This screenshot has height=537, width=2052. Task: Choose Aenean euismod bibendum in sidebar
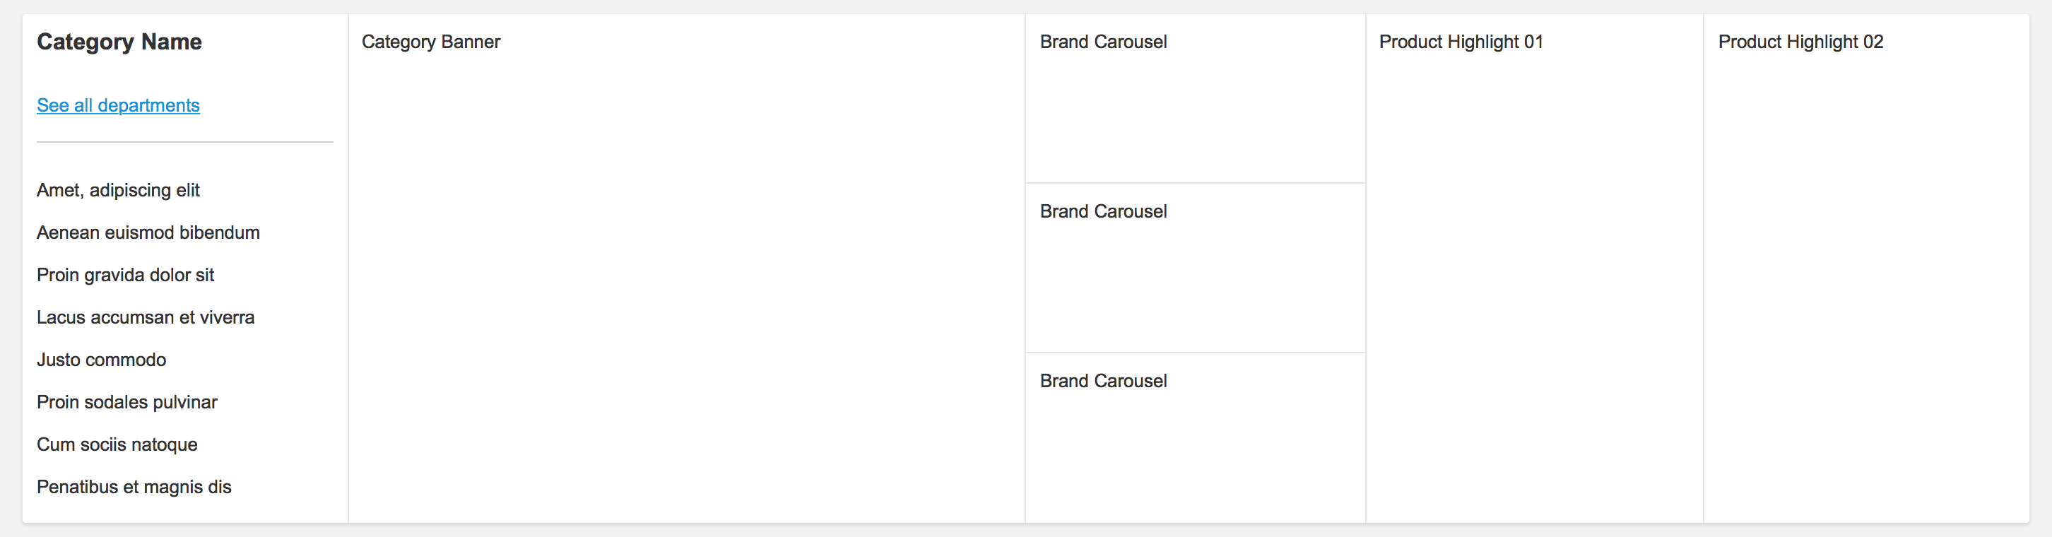coord(148,232)
